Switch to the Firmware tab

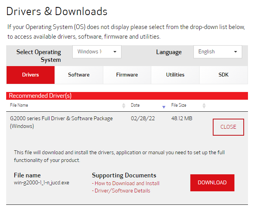pos(127,75)
